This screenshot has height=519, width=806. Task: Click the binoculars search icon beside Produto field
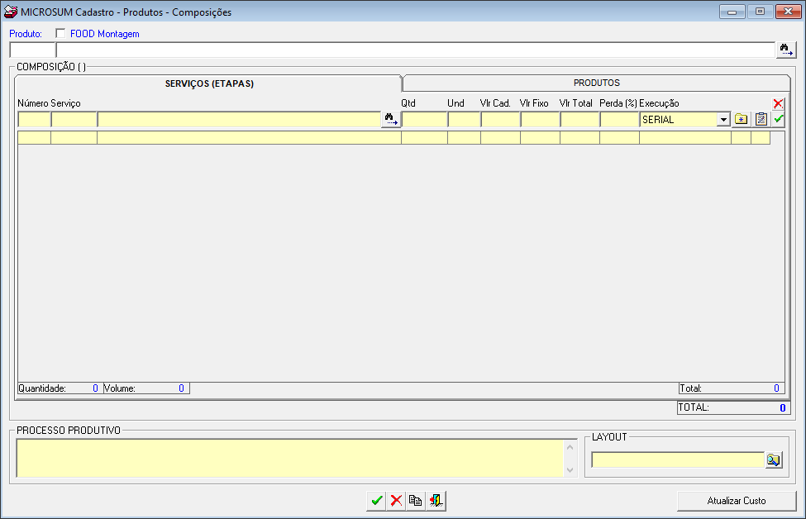click(x=785, y=50)
